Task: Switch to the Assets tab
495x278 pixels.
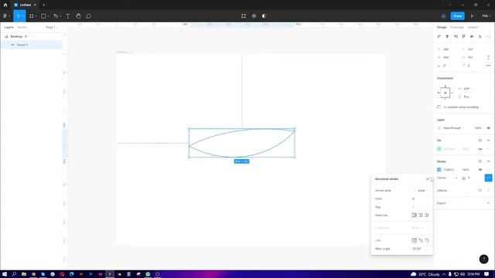Action: coord(22,28)
